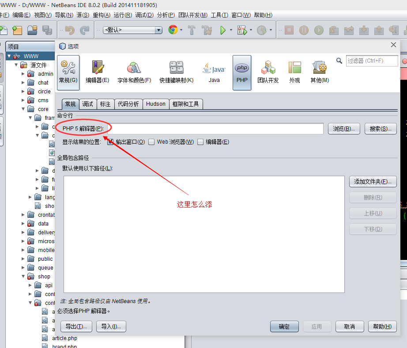The width and height of the screenshot is (407, 348).
Task: Expand the cms folder
Action: pos(23,100)
